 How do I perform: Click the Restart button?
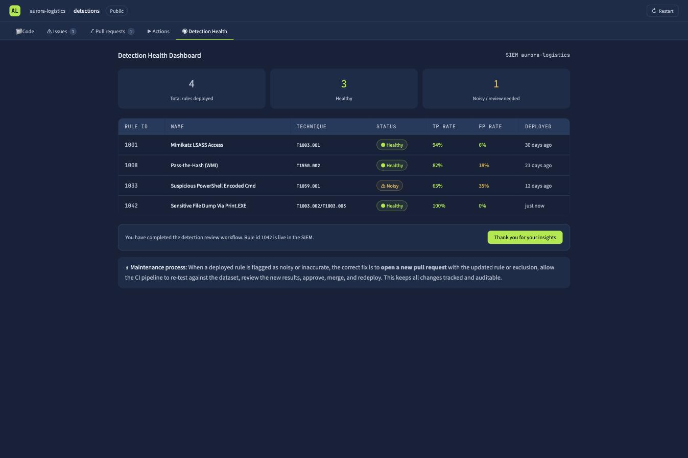(662, 11)
